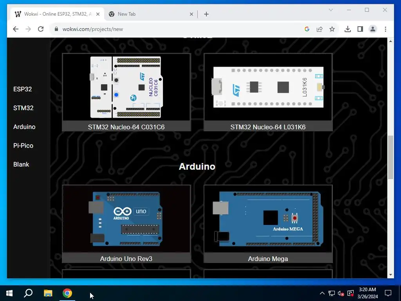Open the Windows Start menu
The width and height of the screenshot is (401, 301).
click(x=9, y=293)
